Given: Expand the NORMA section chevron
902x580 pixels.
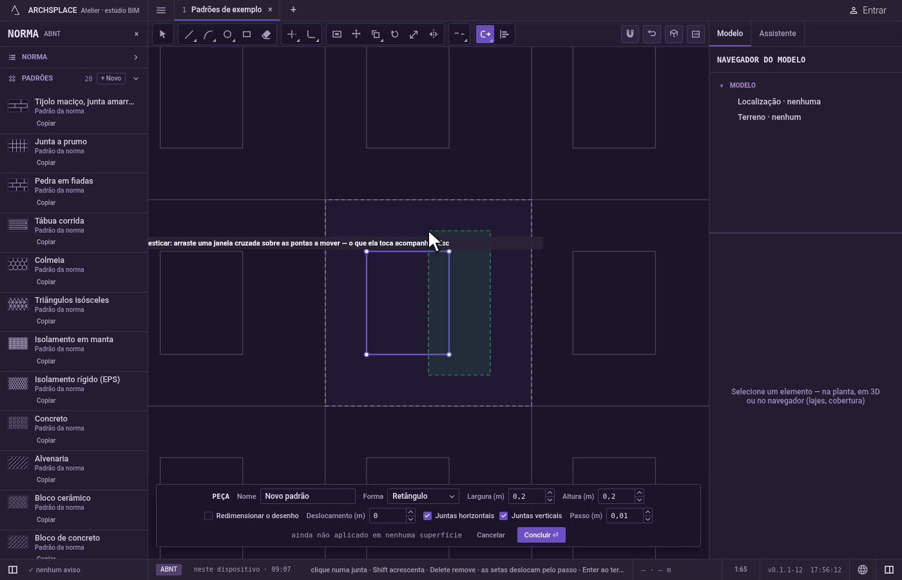Looking at the screenshot, I should [136, 57].
